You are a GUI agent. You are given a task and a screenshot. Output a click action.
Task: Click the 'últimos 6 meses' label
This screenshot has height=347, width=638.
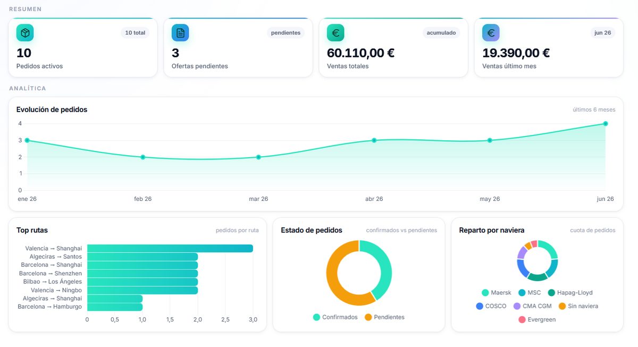point(594,110)
